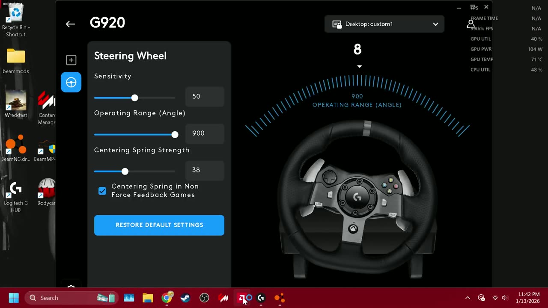548x308 pixels.
Task: Click the Operating Range value field showing 900
Action: [205, 133]
